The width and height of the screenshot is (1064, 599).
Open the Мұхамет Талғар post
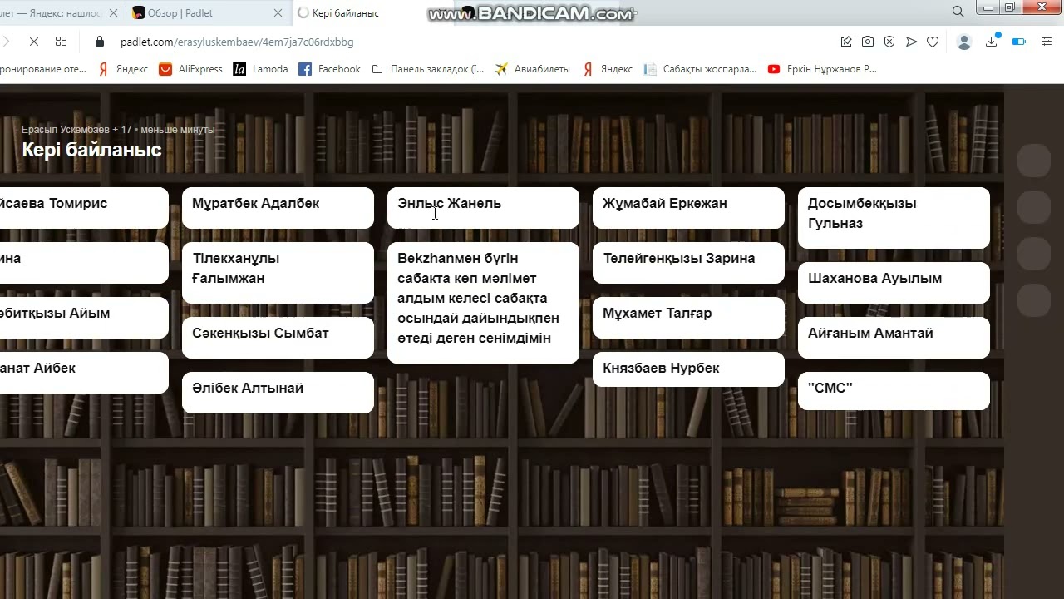click(x=688, y=317)
